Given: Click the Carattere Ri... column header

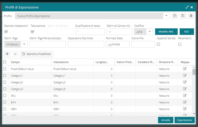Looking at the screenshot, I should (146, 62).
